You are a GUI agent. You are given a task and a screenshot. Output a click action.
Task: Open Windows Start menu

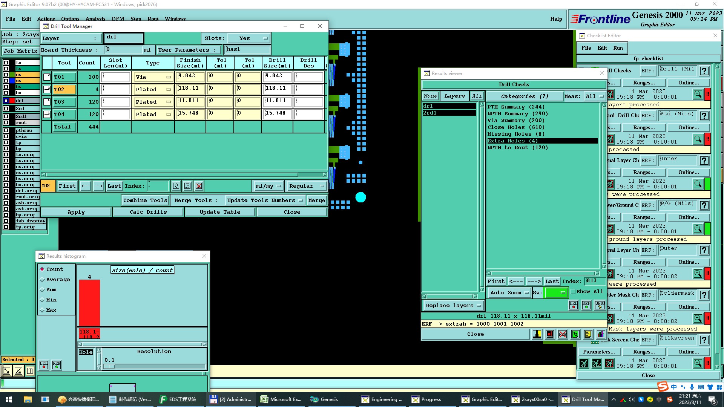[x=9, y=399]
